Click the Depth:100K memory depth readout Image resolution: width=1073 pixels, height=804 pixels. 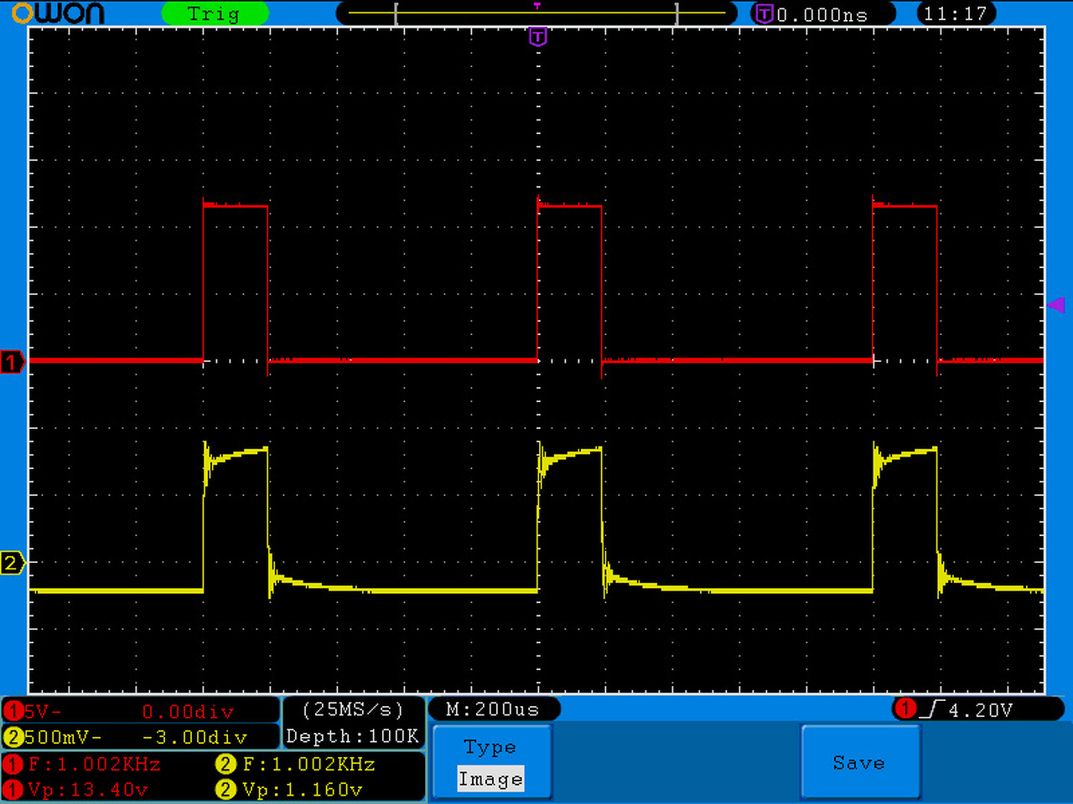pyautogui.click(x=353, y=736)
